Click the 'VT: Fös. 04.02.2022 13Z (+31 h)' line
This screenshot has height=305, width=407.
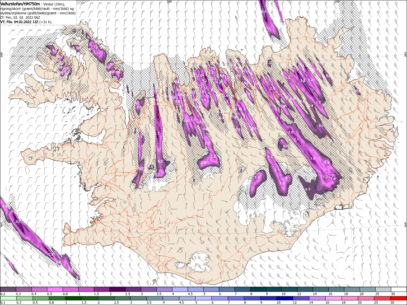pyautogui.click(x=26, y=22)
